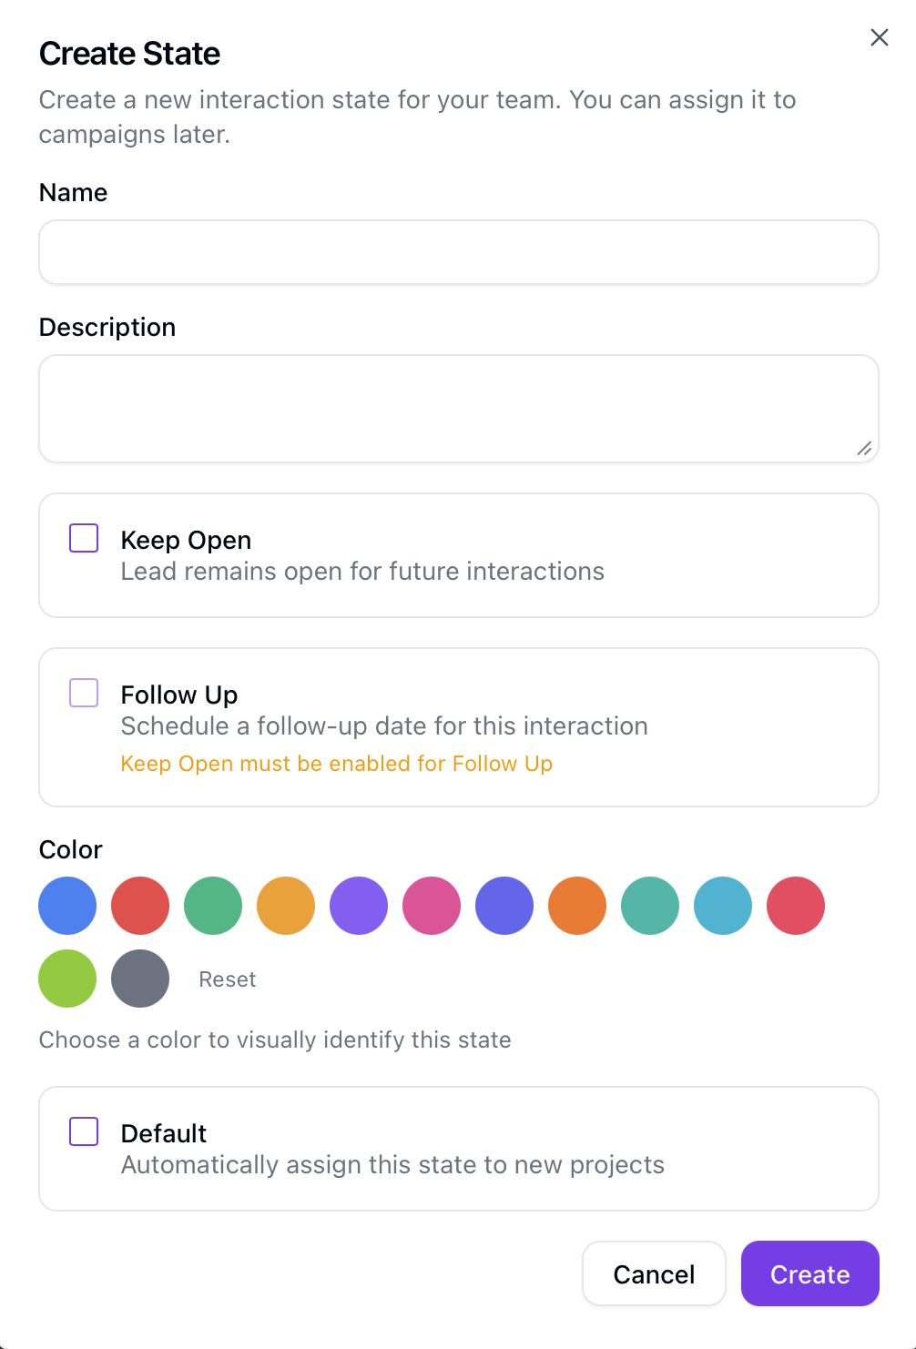
Task: Select the yellow-amber color swatch
Action: point(286,906)
